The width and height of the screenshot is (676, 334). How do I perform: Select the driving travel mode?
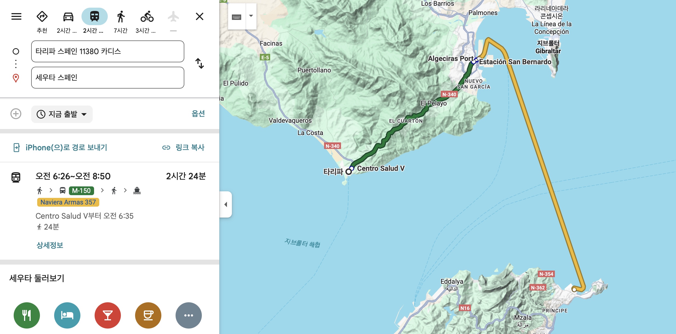pyautogui.click(x=68, y=17)
